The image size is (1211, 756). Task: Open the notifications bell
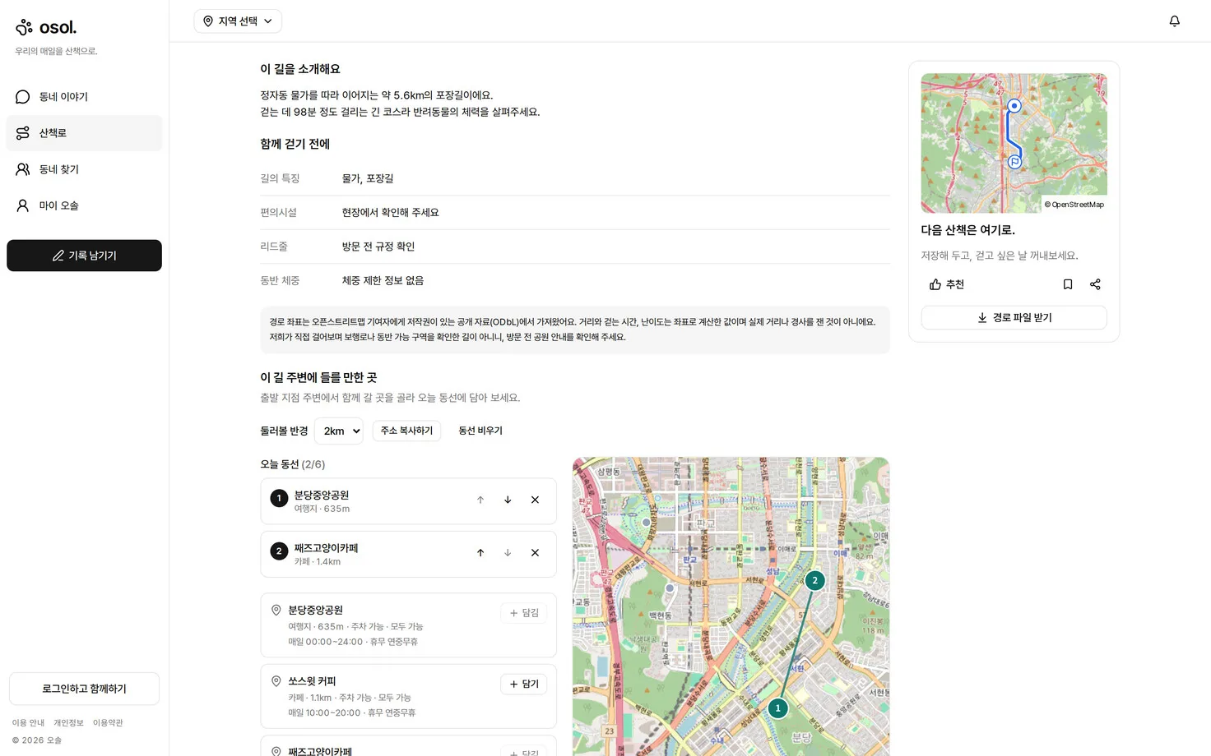click(1174, 21)
